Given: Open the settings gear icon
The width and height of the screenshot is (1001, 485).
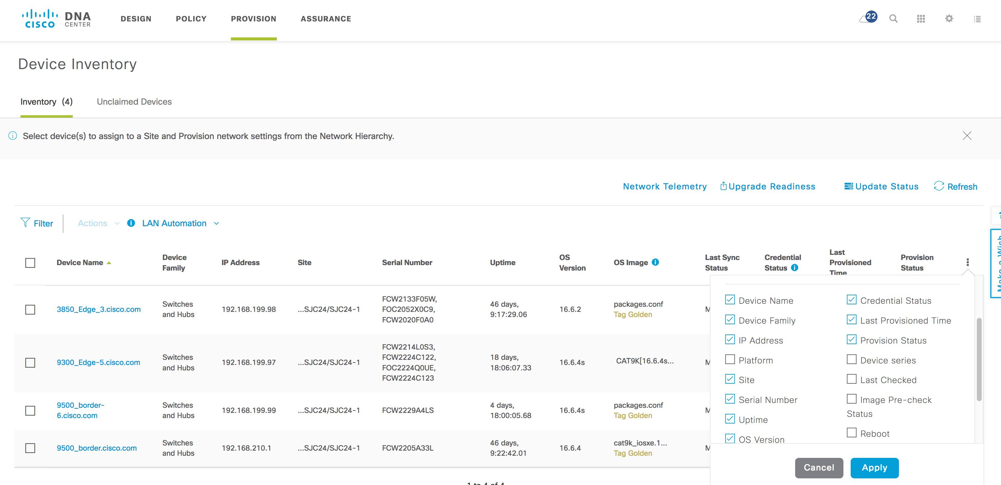Looking at the screenshot, I should coord(949,19).
